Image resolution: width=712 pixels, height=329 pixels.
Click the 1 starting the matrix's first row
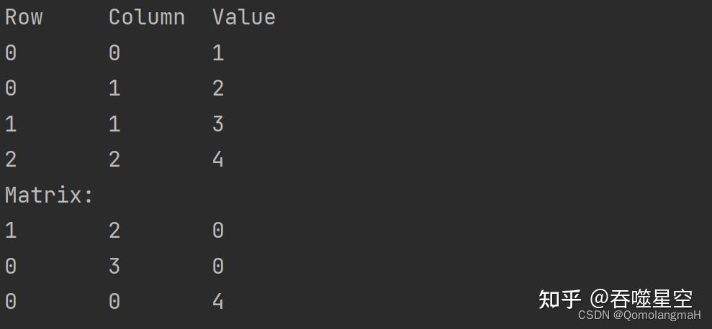tap(11, 231)
